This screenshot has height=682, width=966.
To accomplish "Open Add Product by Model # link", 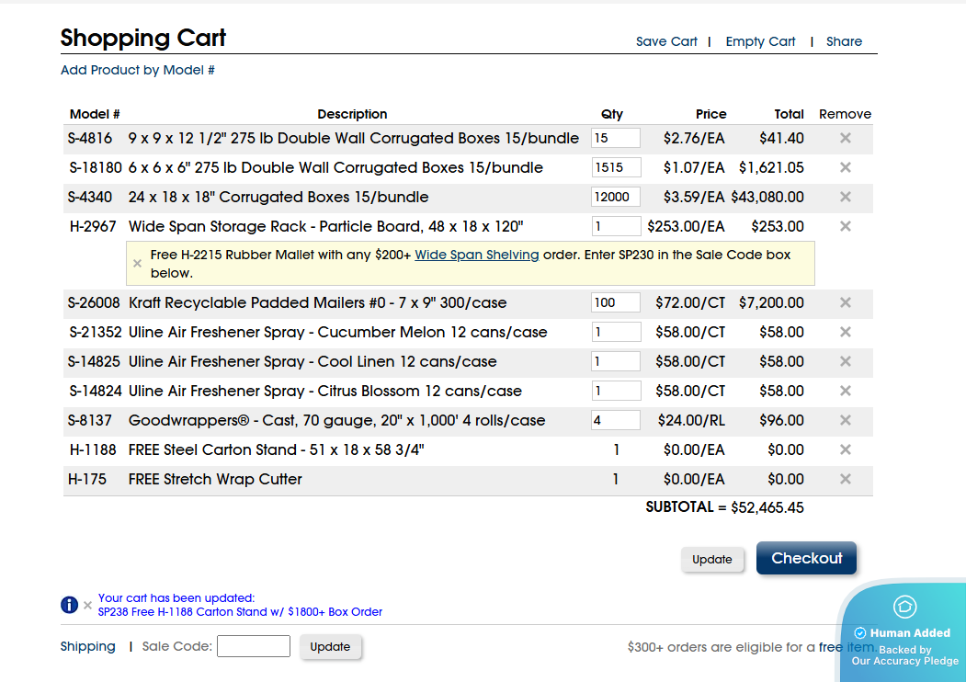I will point(138,70).
